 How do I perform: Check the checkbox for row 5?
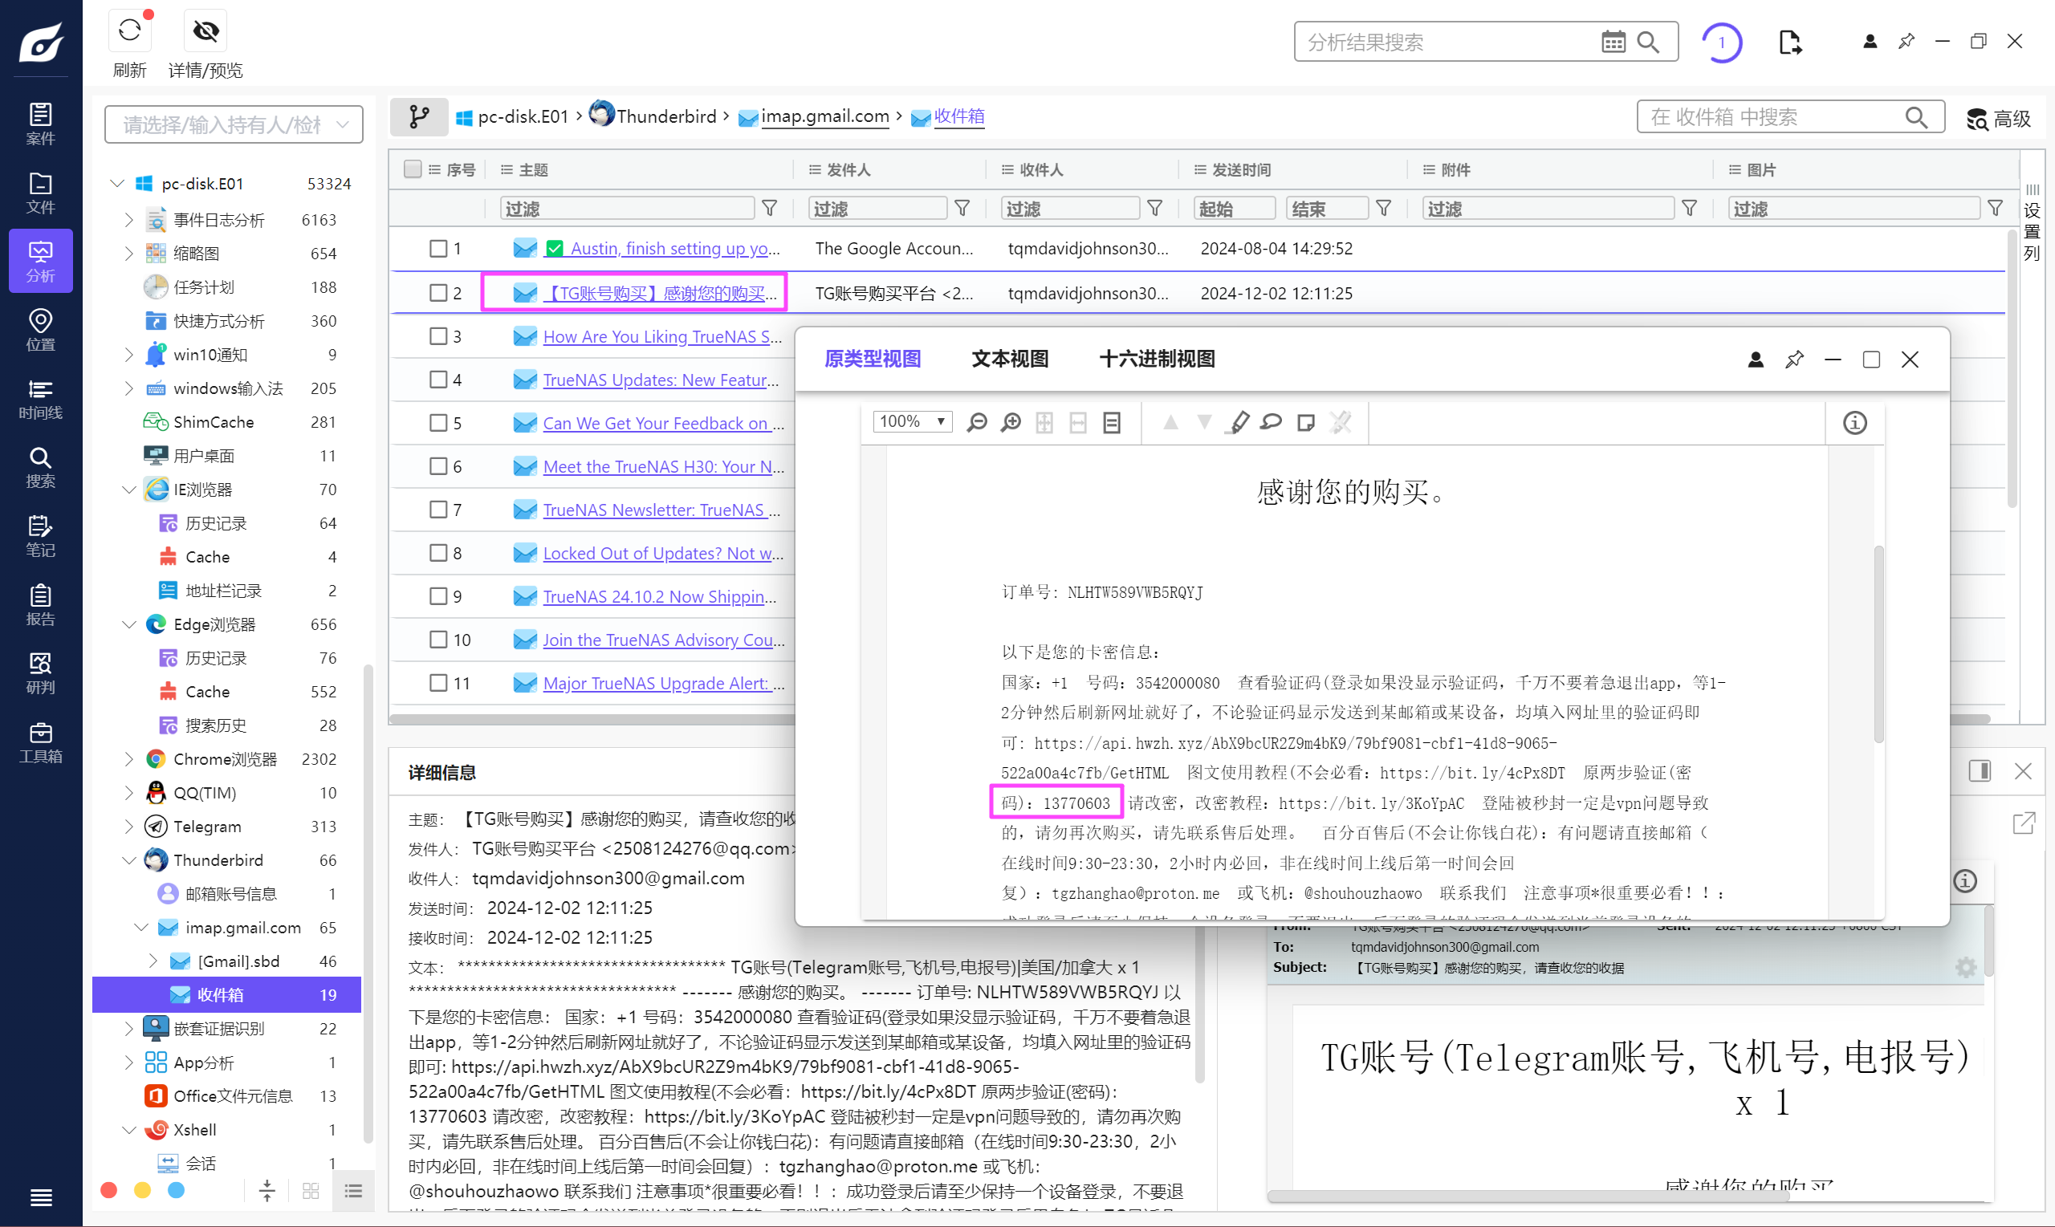[x=438, y=424]
